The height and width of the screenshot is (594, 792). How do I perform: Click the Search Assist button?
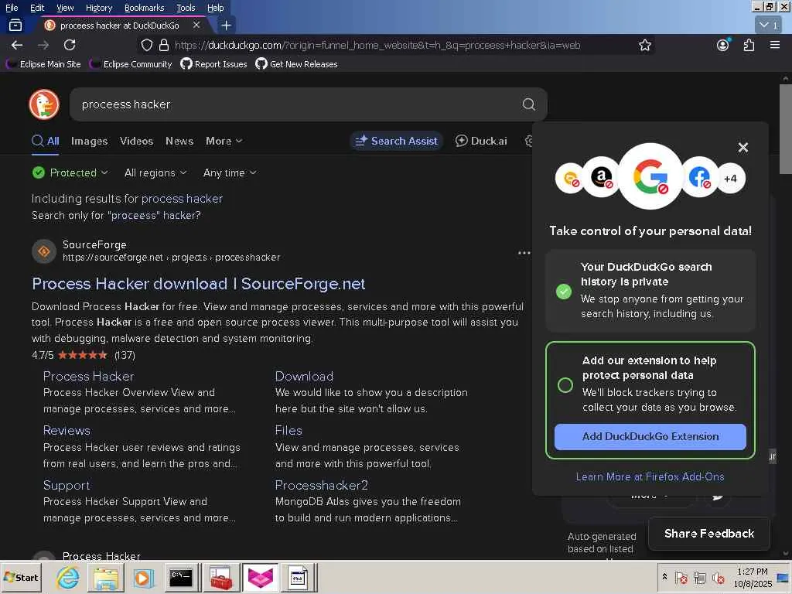pos(397,141)
